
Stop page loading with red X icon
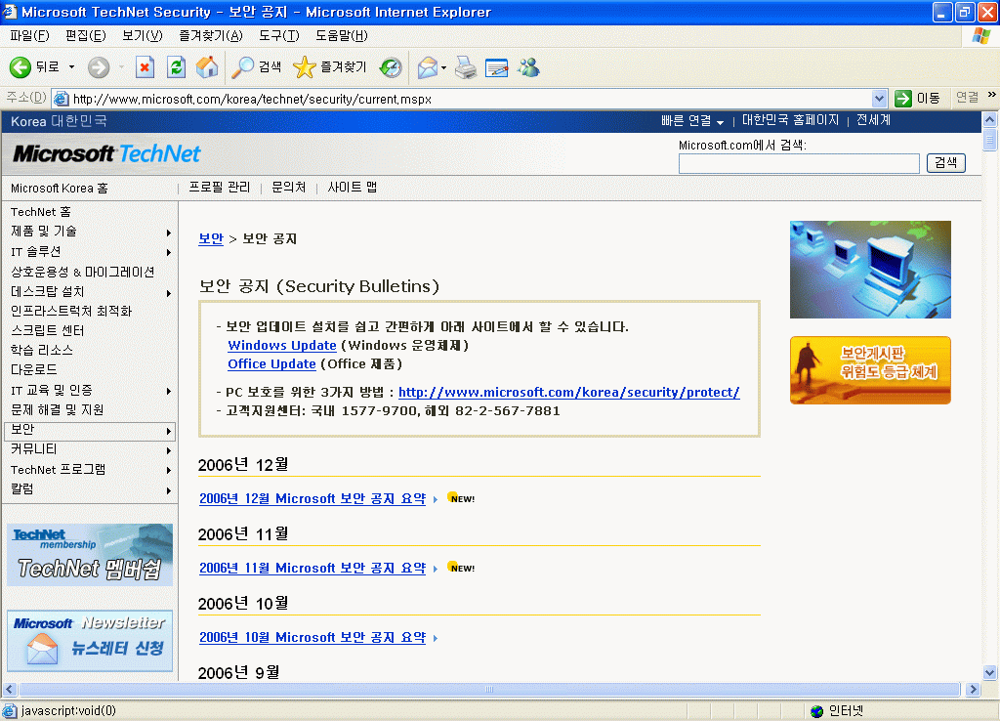[145, 67]
